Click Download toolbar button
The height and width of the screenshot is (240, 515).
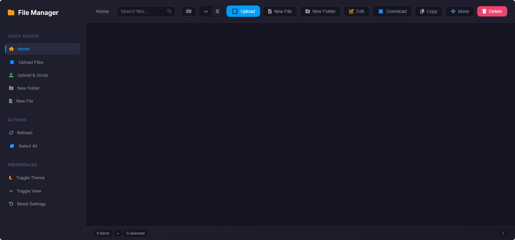click(392, 11)
